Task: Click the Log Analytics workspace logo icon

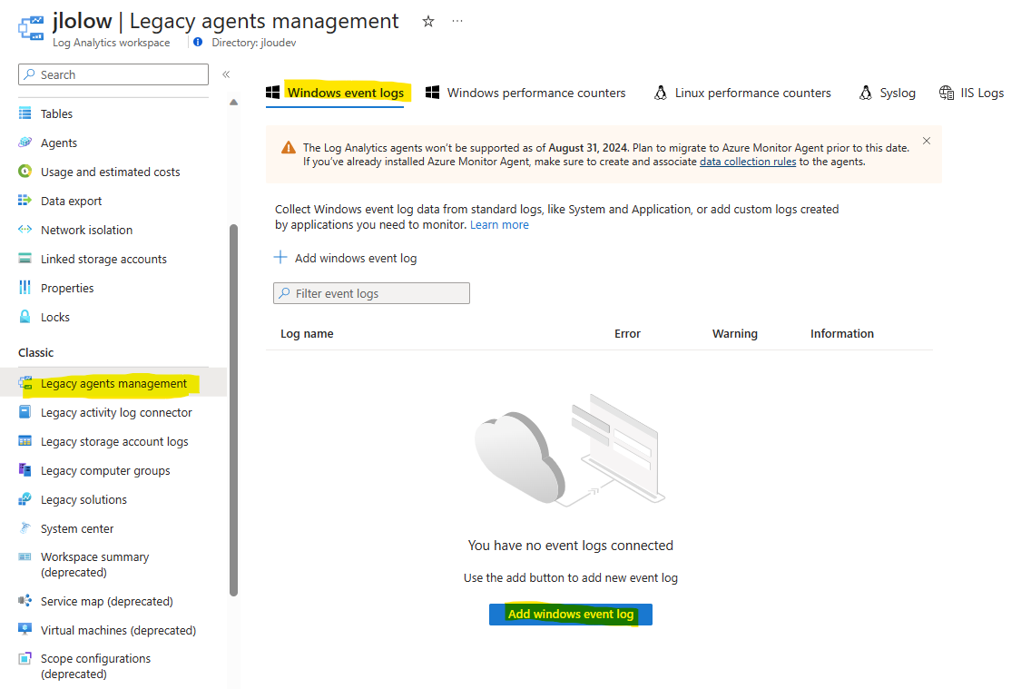Action: [31, 29]
